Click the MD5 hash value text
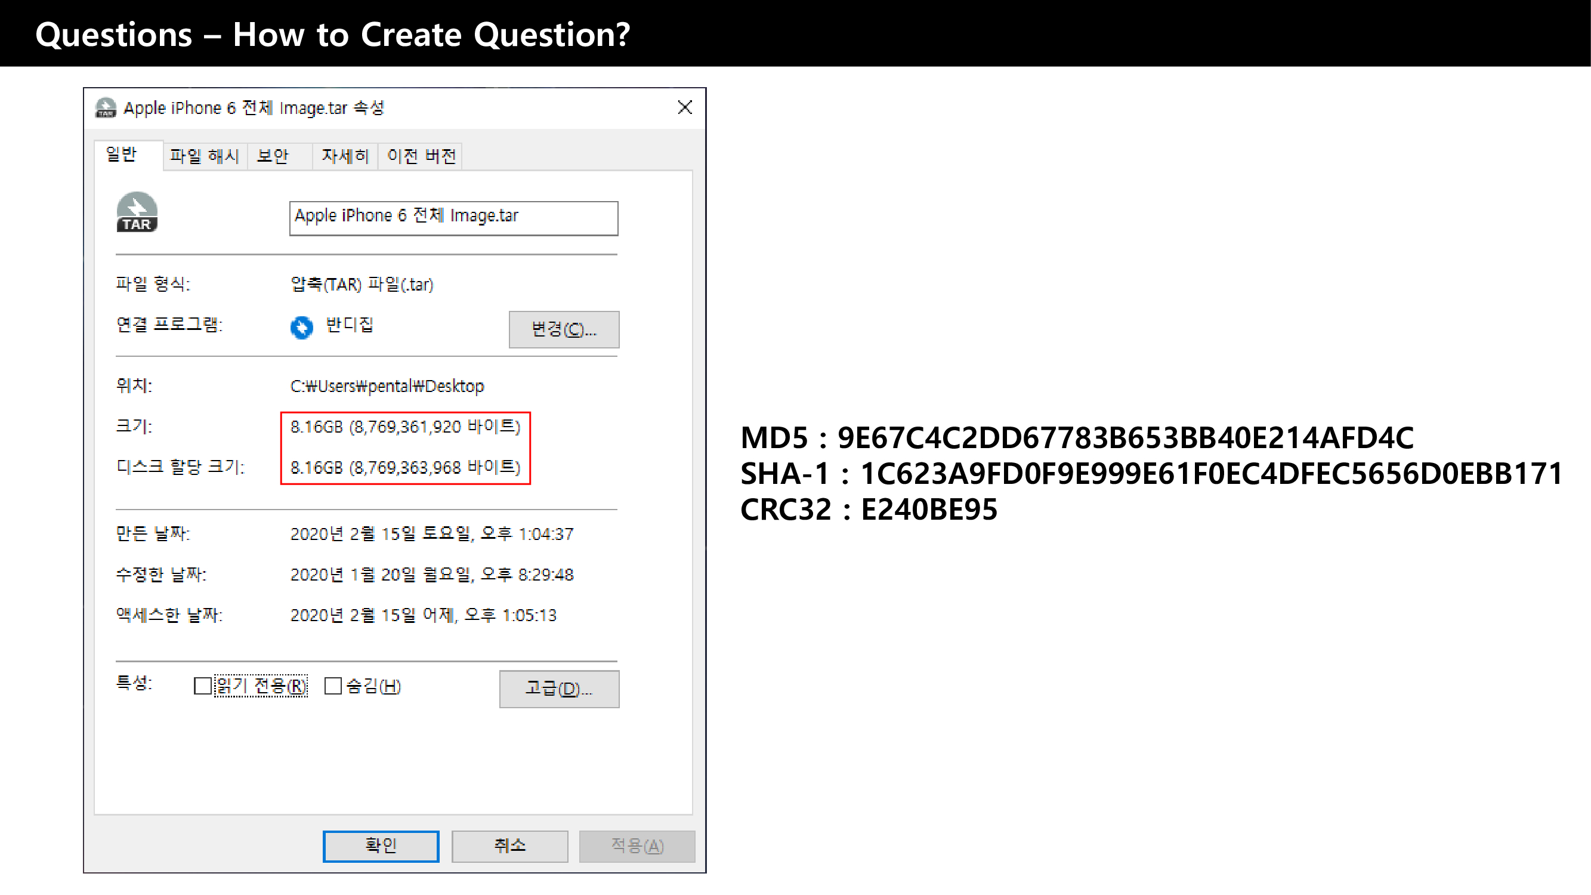 pyautogui.click(x=1124, y=438)
